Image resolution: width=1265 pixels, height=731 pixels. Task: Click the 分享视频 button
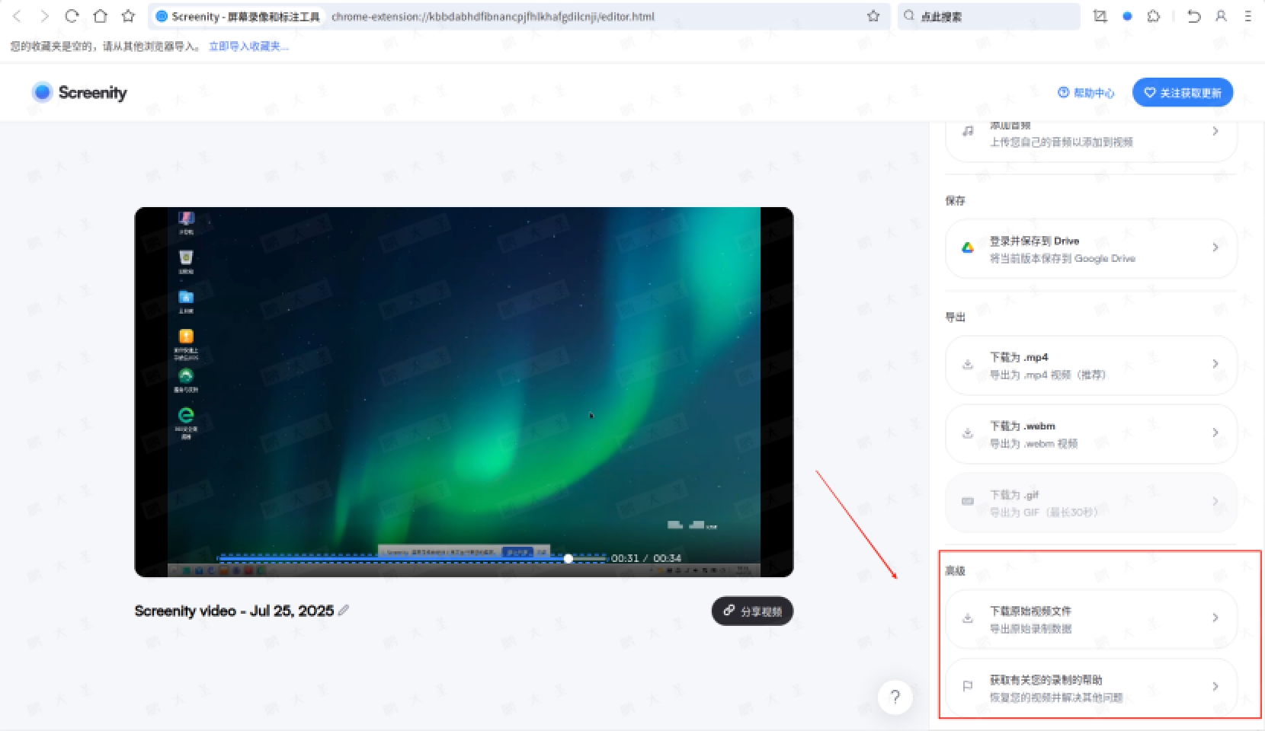pos(753,611)
